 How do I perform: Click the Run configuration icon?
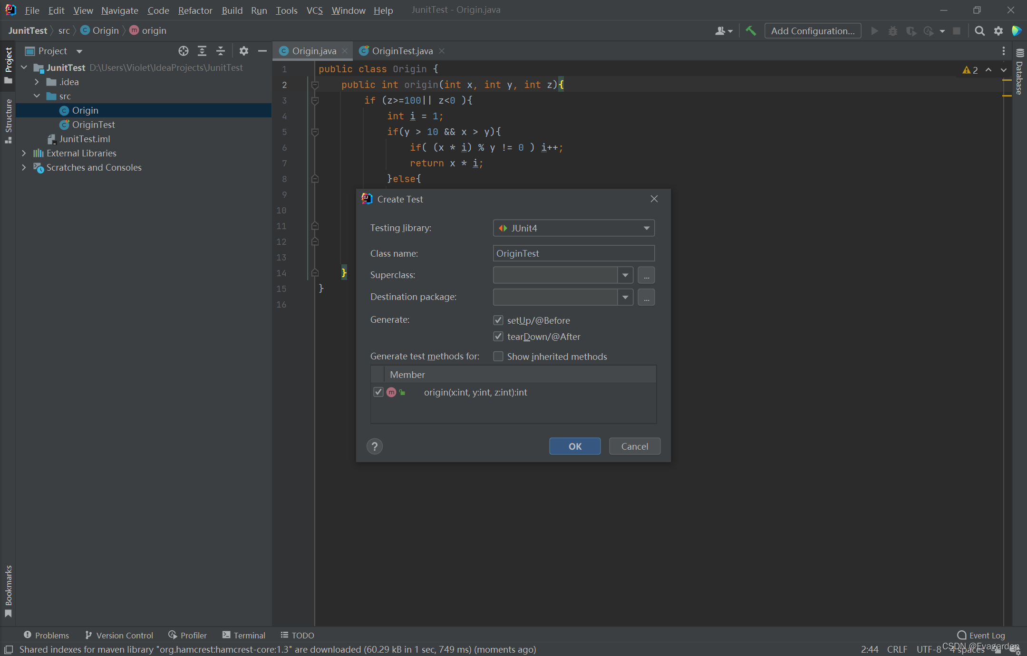[x=874, y=31]
